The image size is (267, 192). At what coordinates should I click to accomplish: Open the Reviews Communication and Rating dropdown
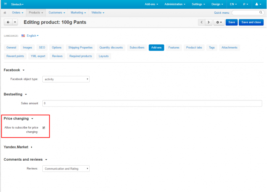[x=66, y=169]
